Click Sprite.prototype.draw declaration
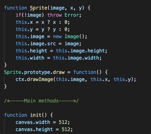Viewport: 151px width, 134px height. click(x=34, y=72)
